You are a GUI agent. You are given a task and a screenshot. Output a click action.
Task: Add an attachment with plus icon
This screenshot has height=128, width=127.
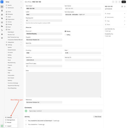click(x=125, y=17)
